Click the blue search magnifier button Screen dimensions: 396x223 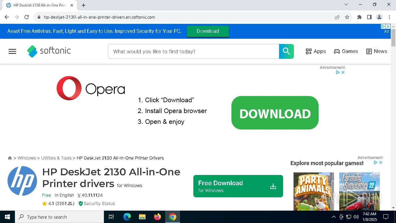286,51
